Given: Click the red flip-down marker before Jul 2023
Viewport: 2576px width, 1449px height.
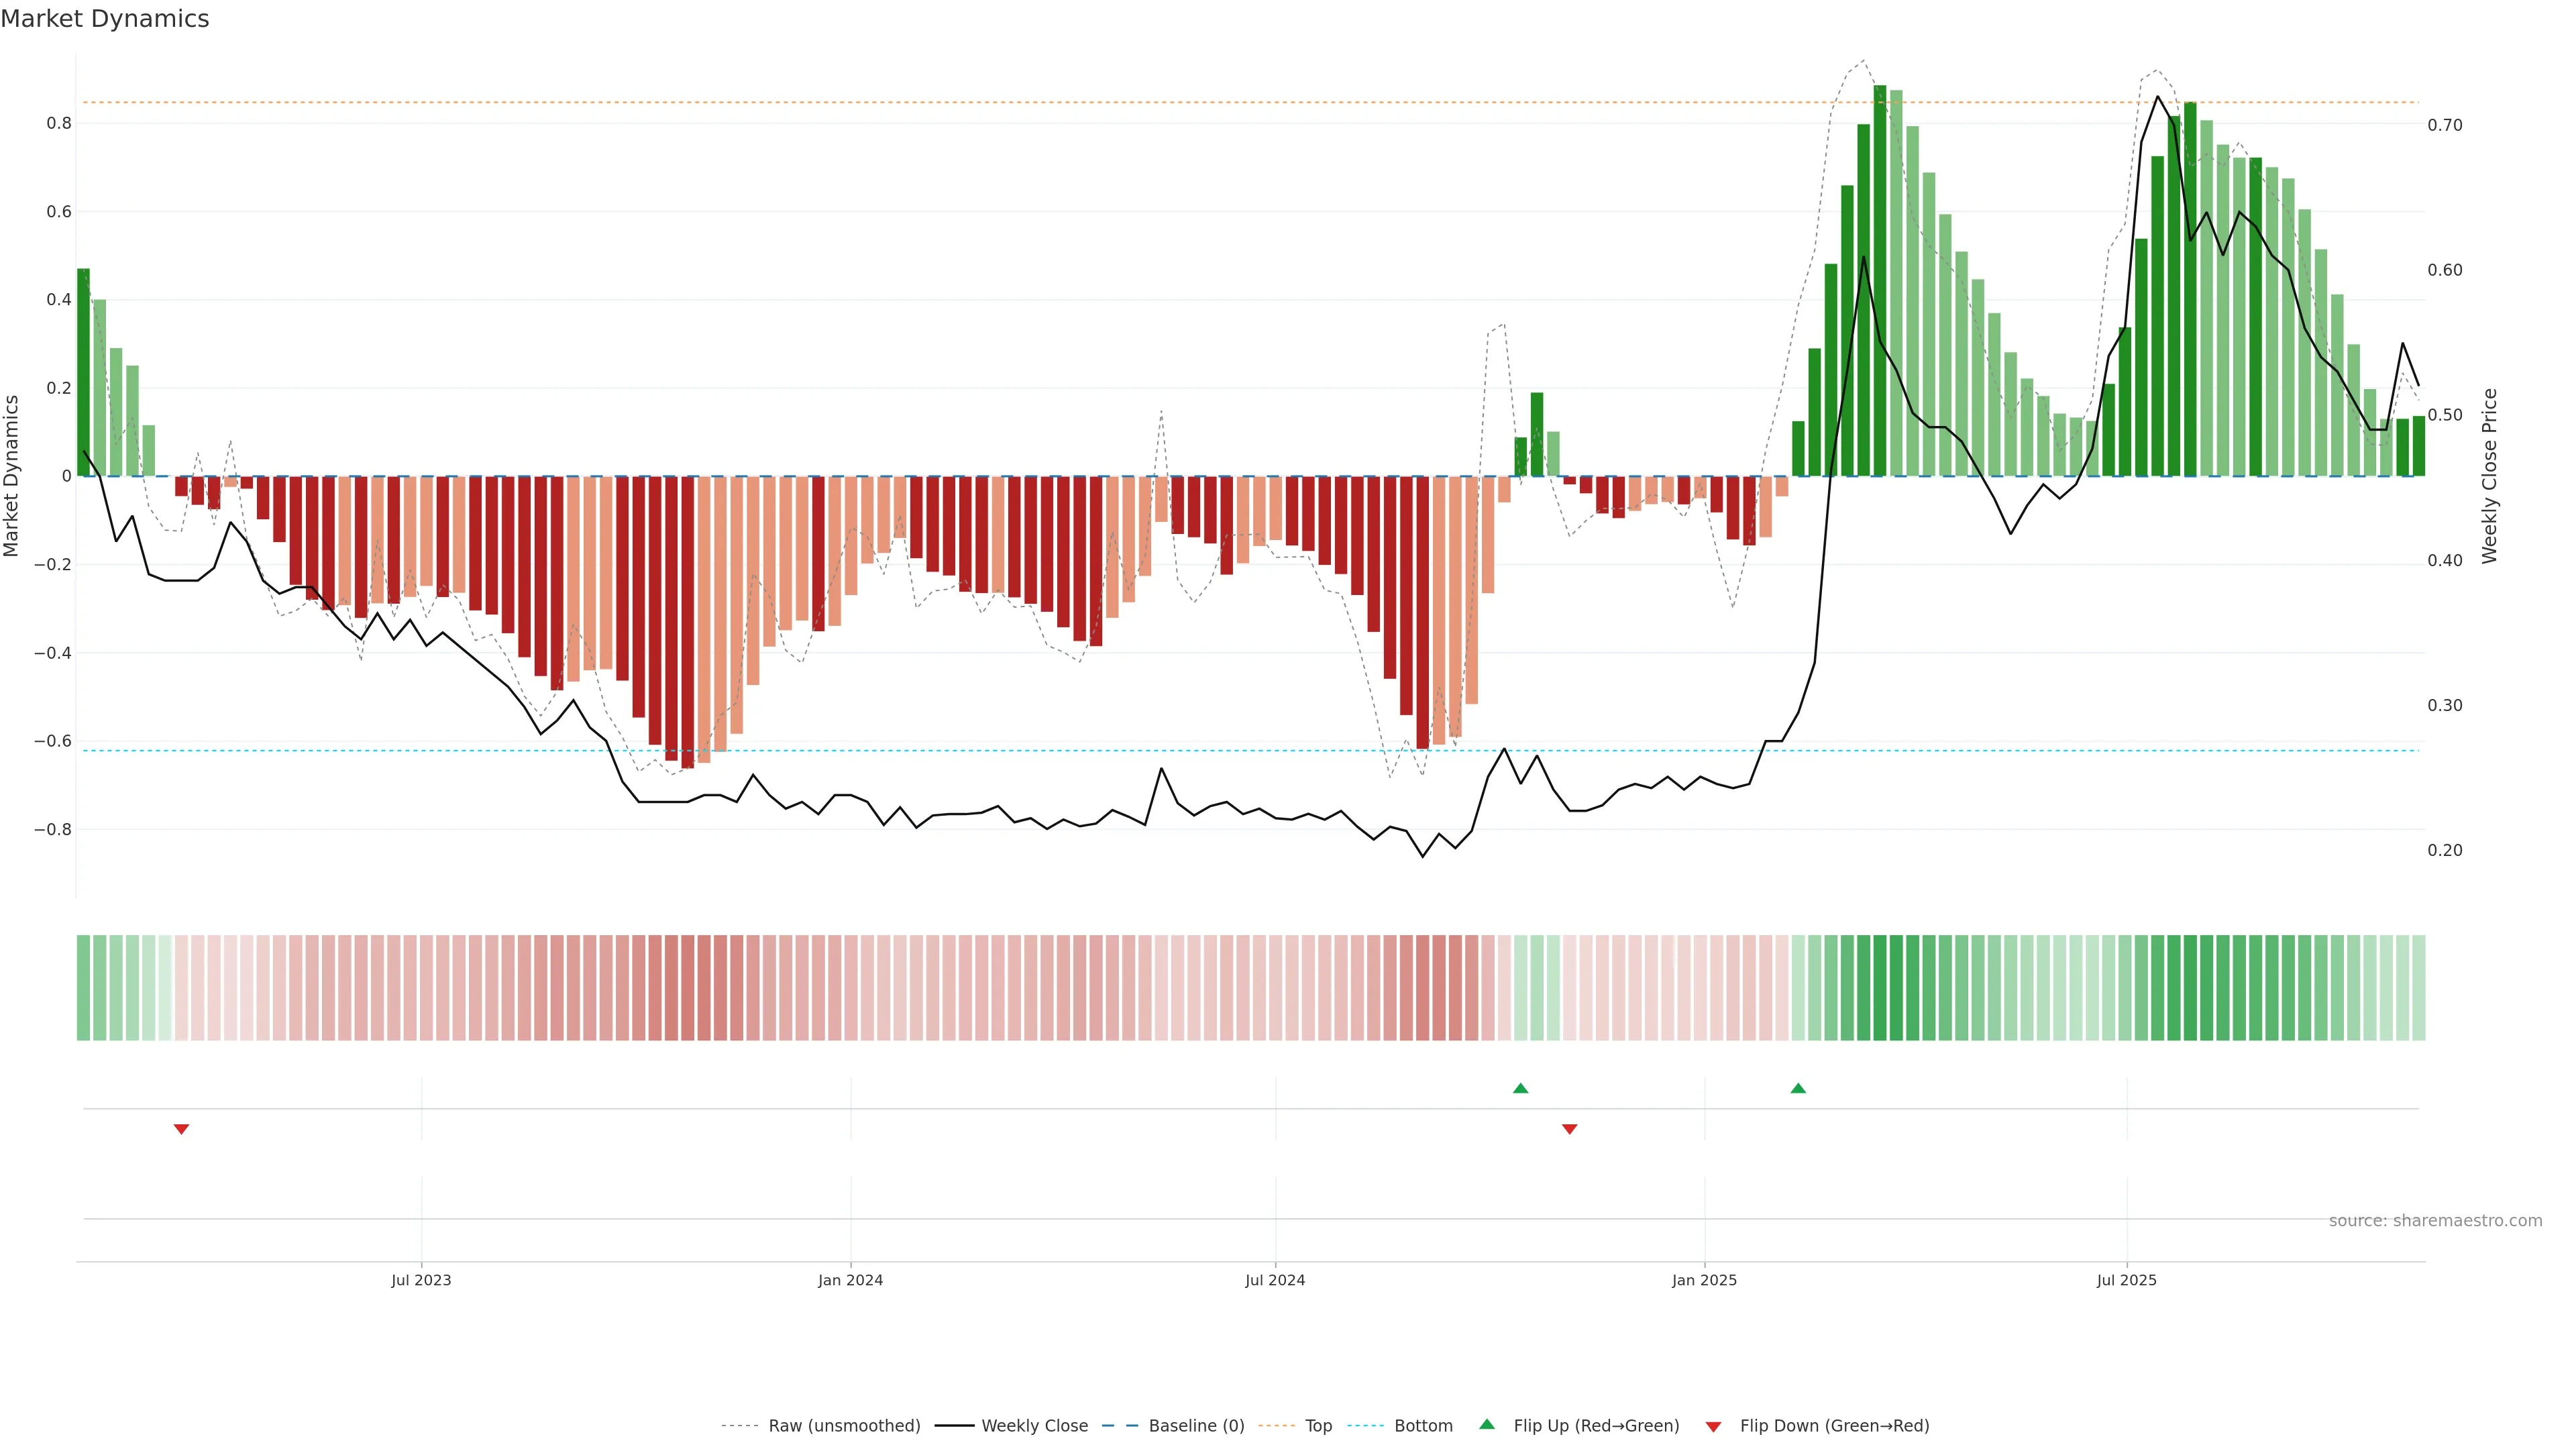Looking at the screenshot, I should point(181,1129).
